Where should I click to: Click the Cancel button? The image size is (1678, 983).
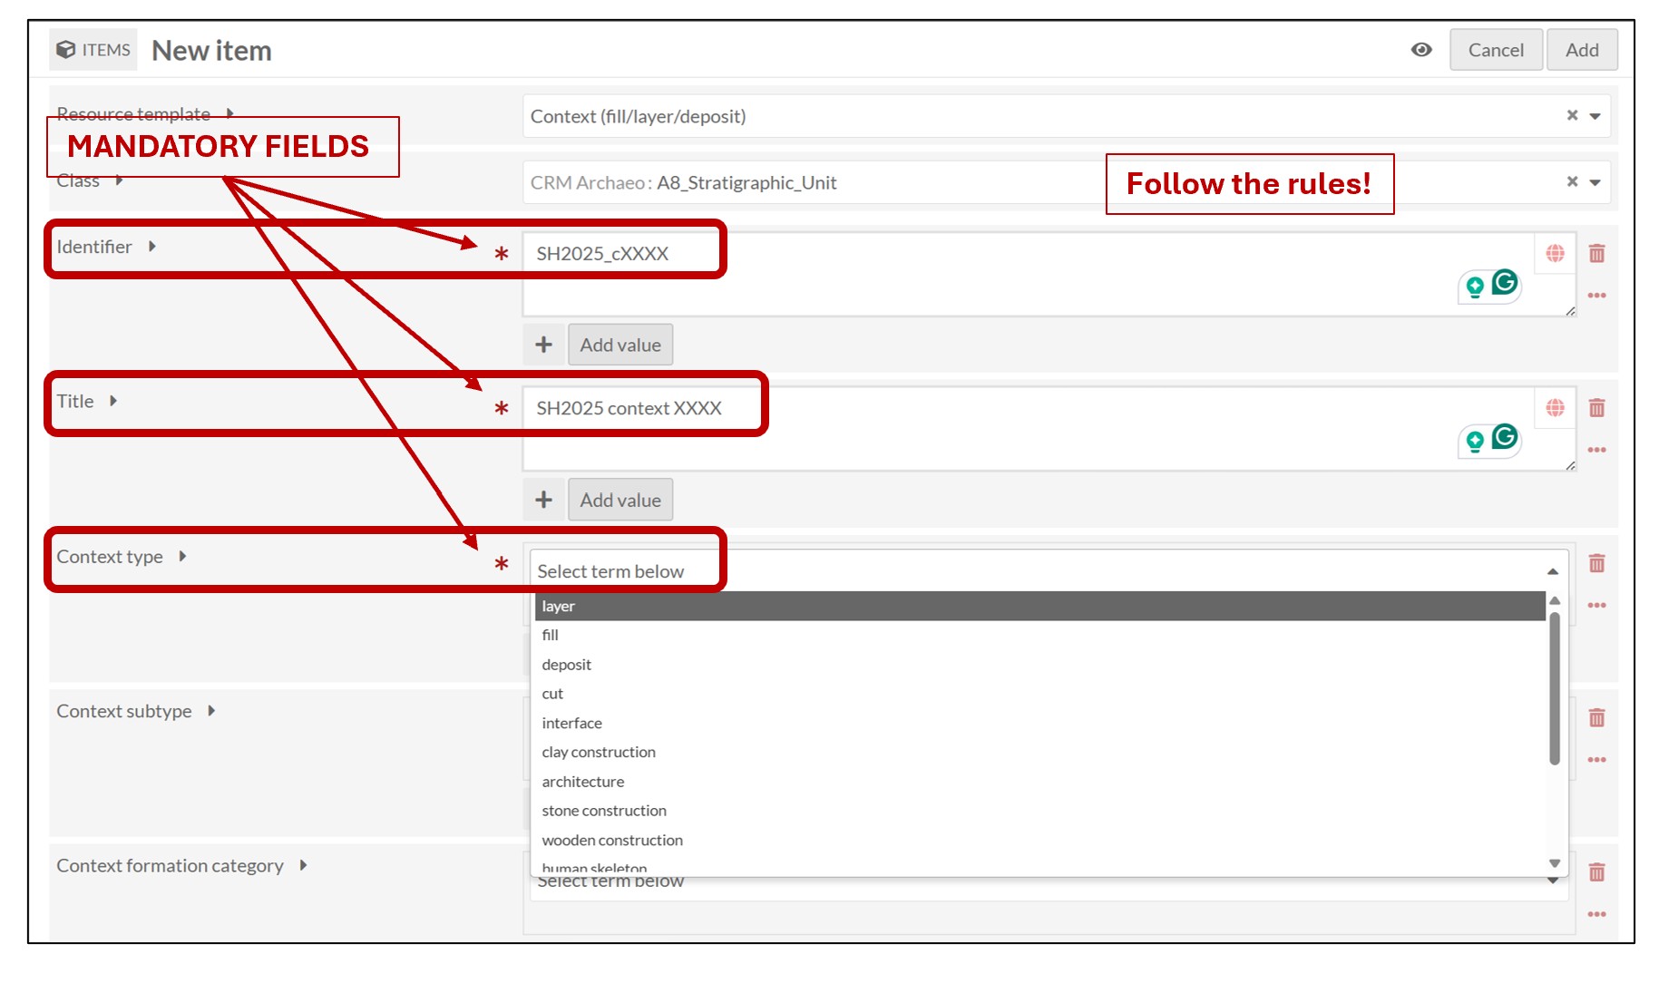pos(1495,50)
